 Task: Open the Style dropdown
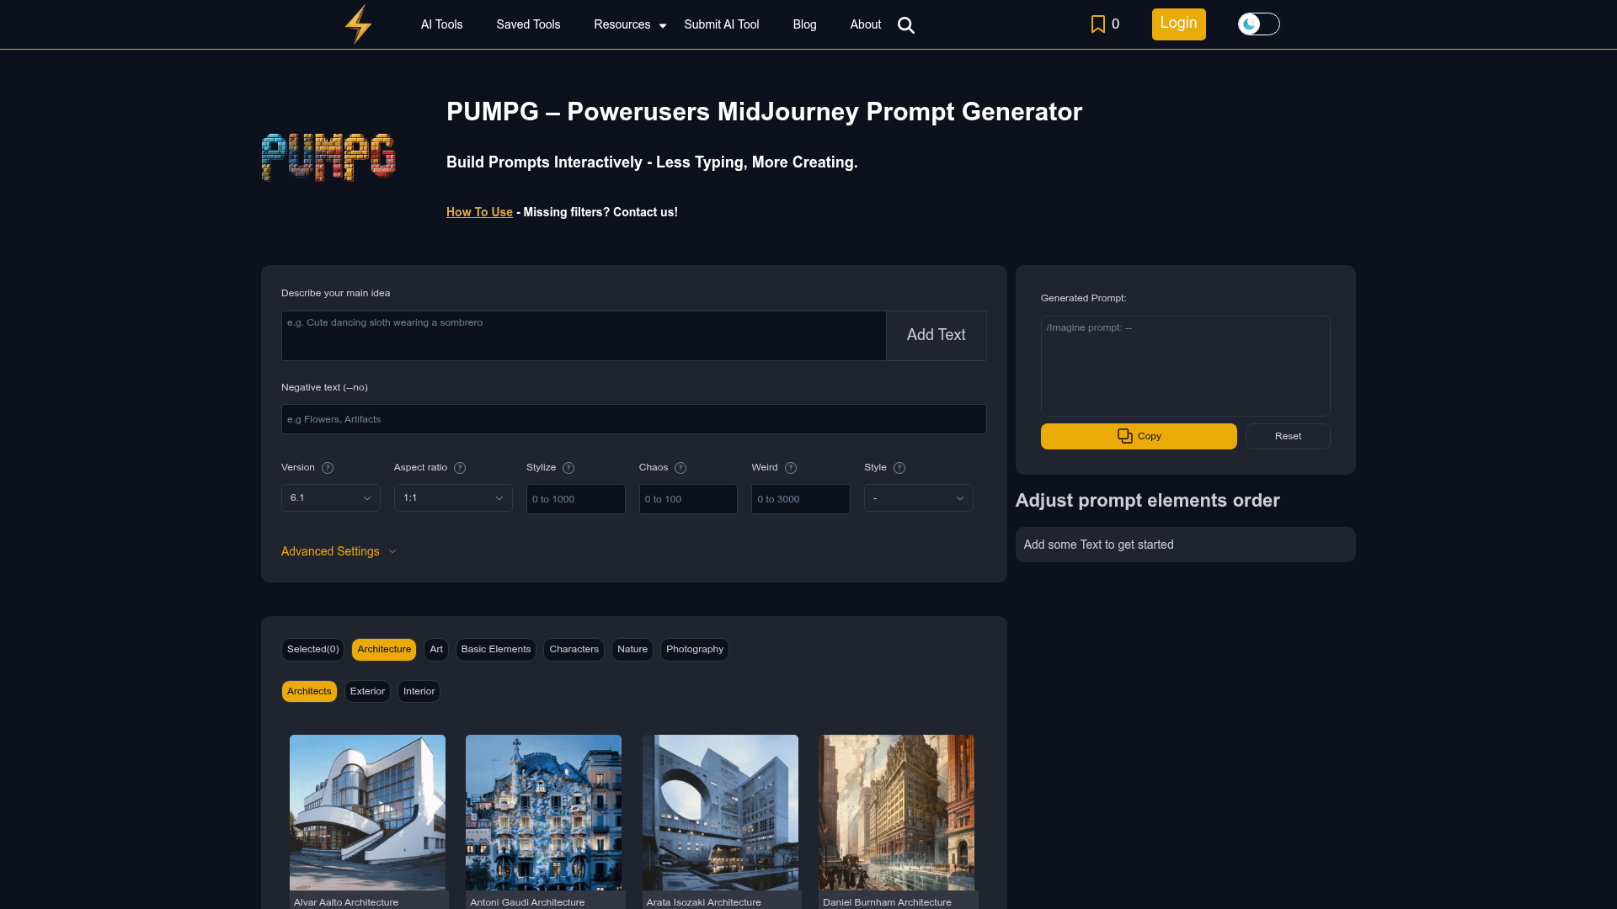point(918,497)
